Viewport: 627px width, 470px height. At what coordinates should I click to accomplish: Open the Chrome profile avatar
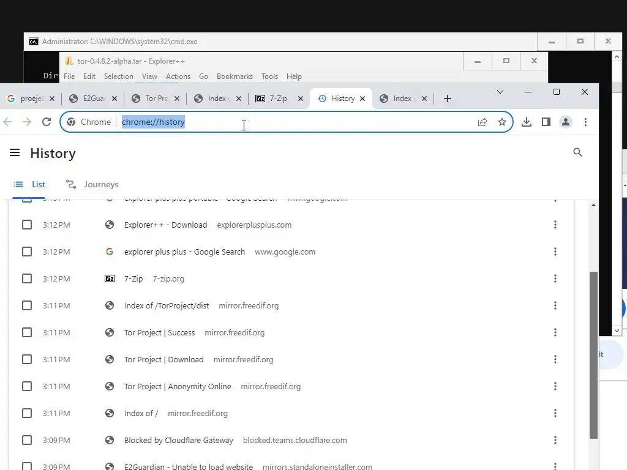click(565, 122)
